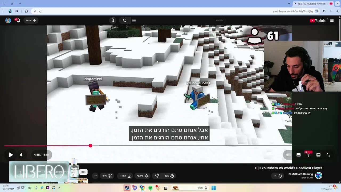Open Spotify from the taskbar
The width and height of the screenshot is (341, 192).
150,188
